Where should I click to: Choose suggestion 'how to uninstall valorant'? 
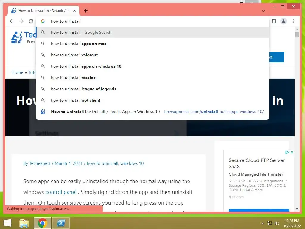(x=152, y=55)
